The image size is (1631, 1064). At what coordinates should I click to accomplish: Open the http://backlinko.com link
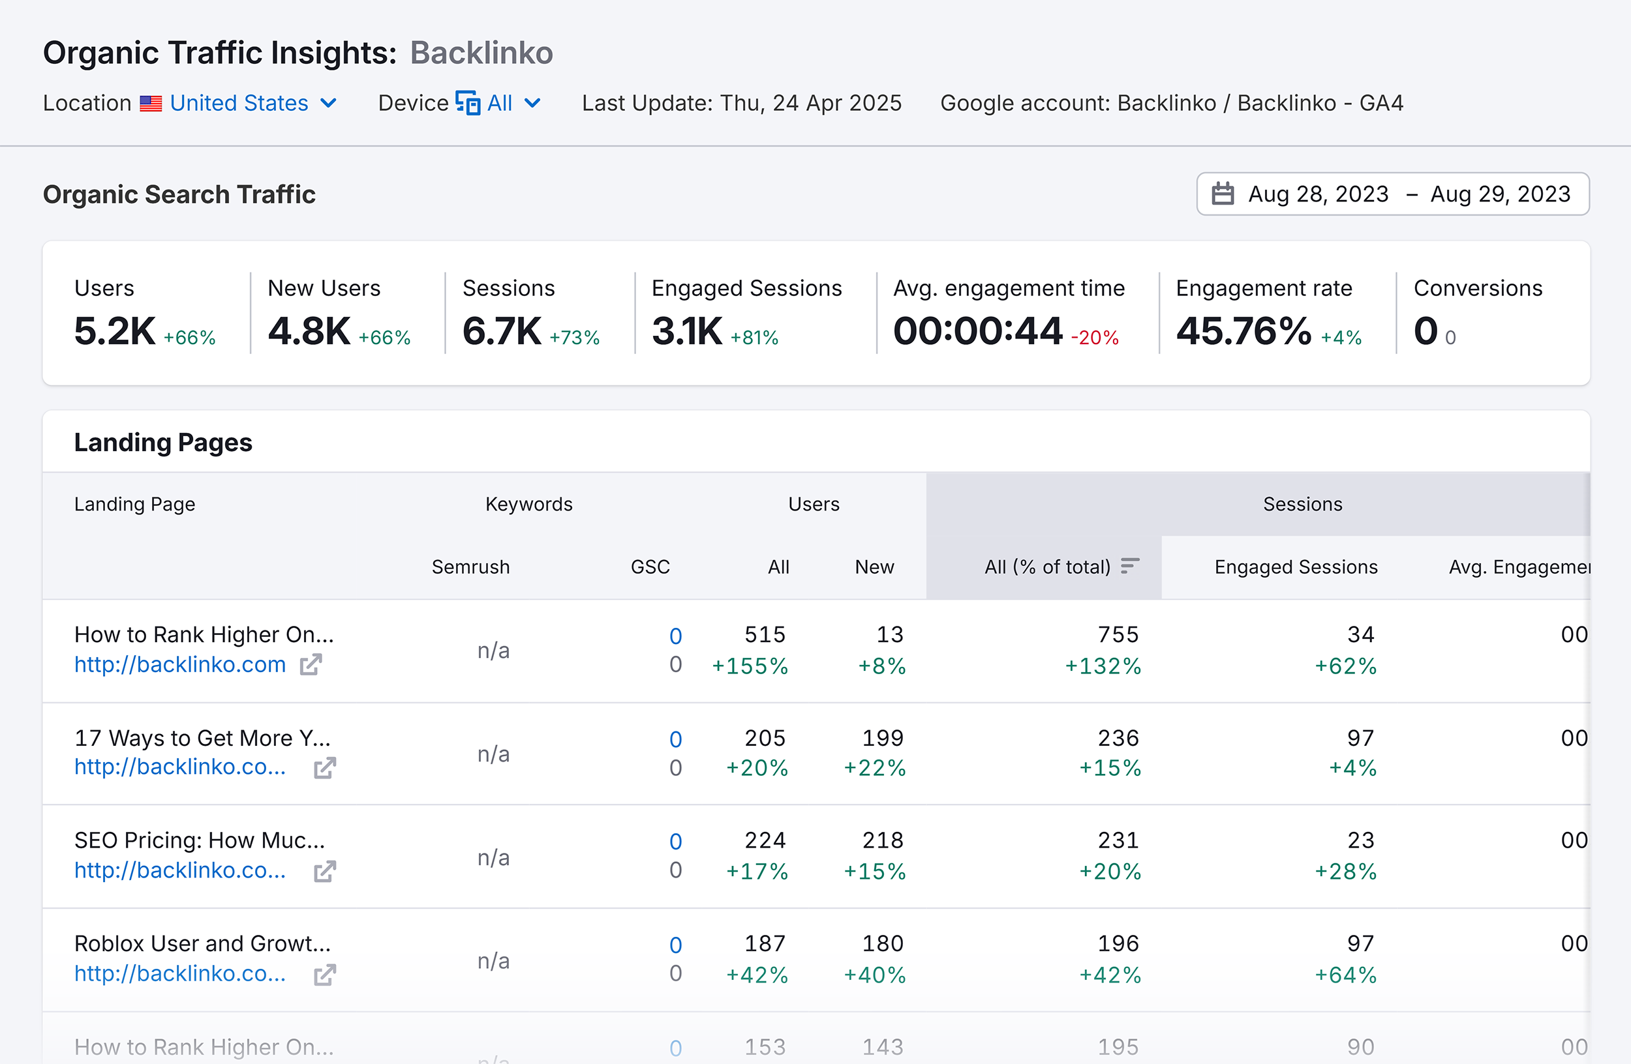(x=180, y=664)
